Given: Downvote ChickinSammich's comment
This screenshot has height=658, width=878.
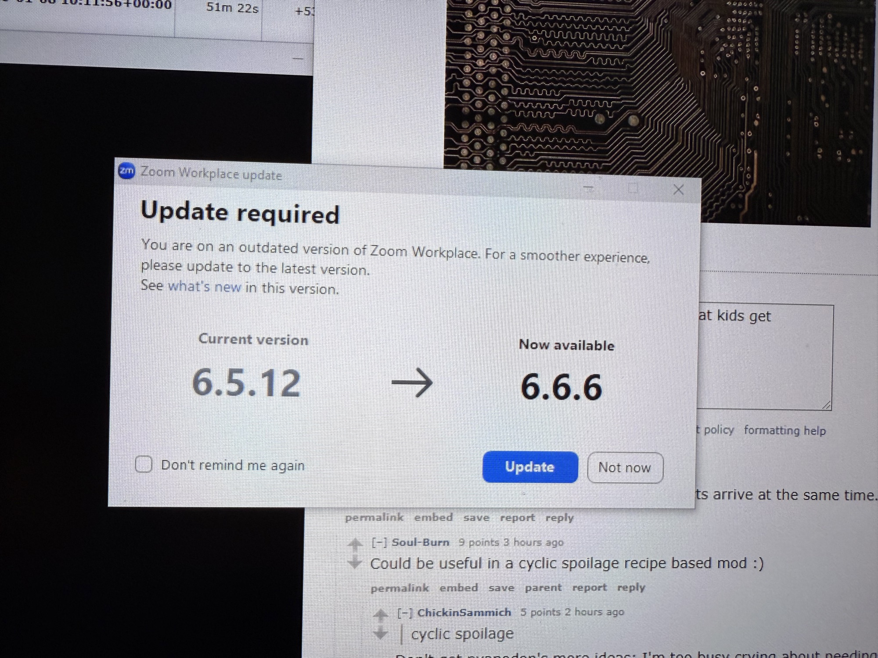Looking at the screenshot, I should tap(381, 633).
